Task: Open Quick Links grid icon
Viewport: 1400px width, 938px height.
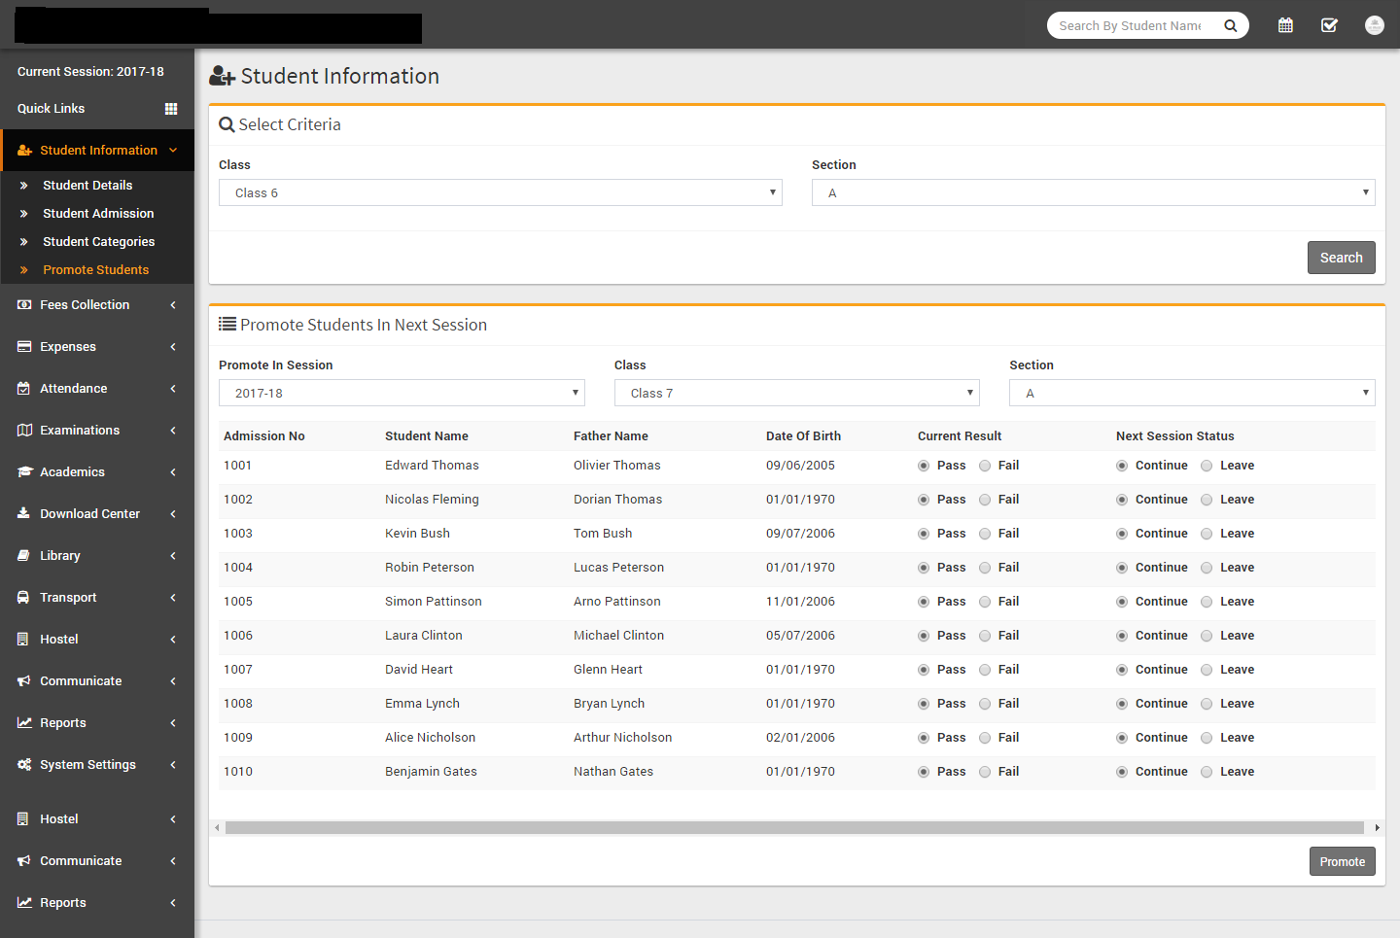Action: [x=171, y=109]
